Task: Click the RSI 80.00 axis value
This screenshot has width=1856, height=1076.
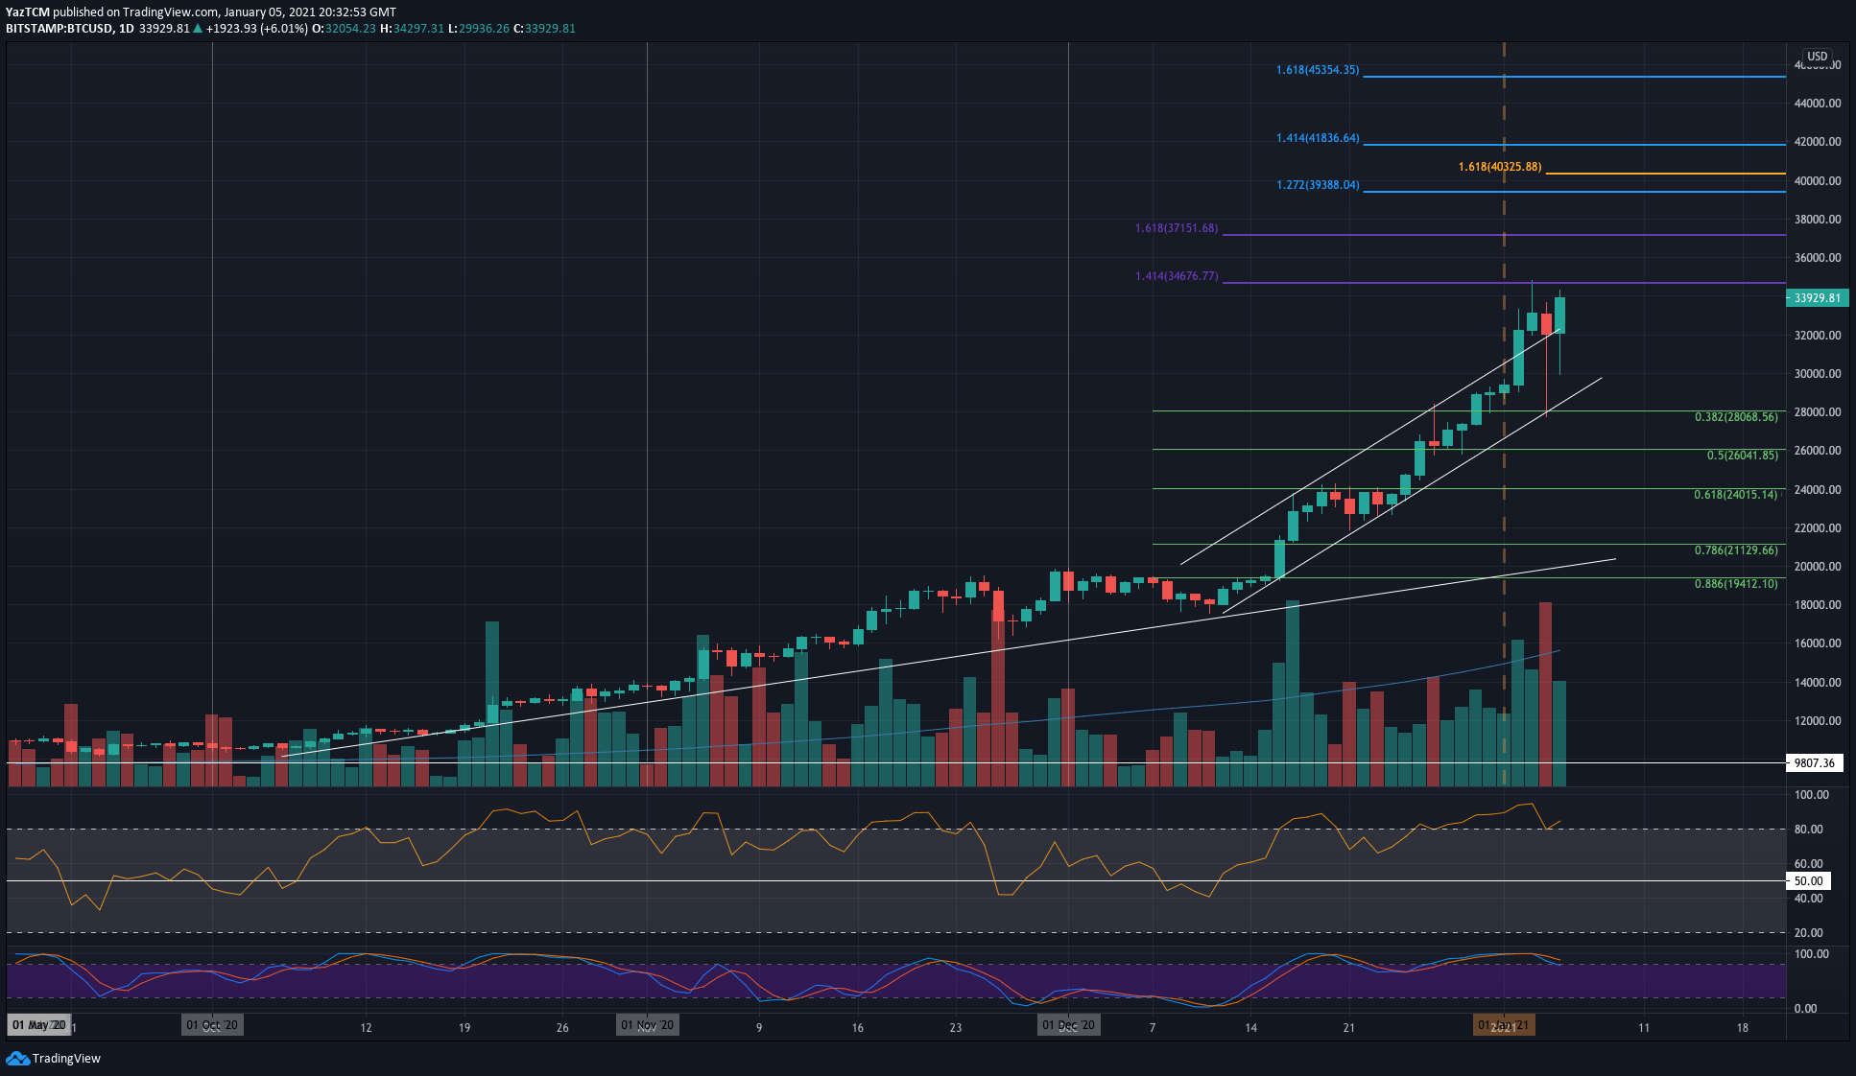Action: tap(1809, 830)
